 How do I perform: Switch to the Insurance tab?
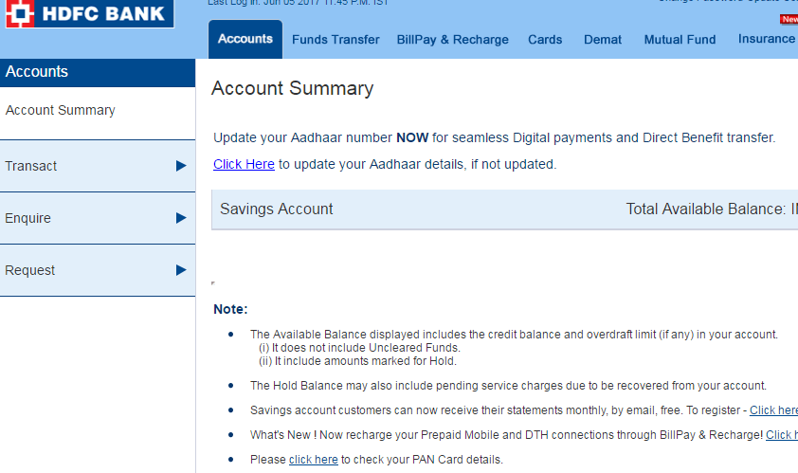coord(766,39)
